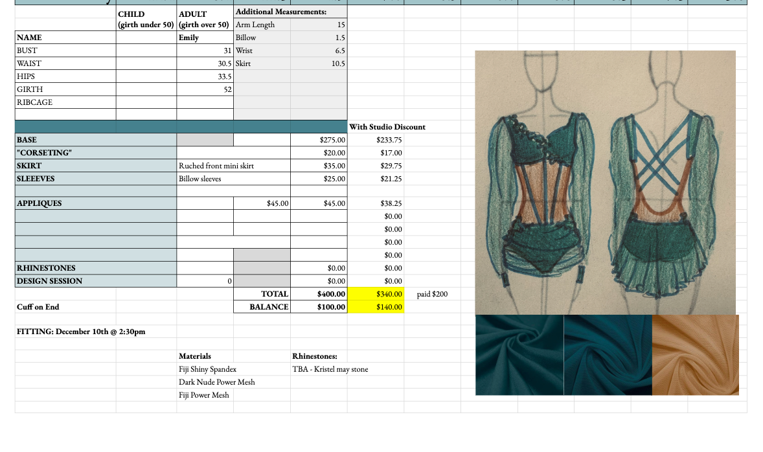
Task: Select the Arm Length value 15 cell
Action: (x=319, y=25)
